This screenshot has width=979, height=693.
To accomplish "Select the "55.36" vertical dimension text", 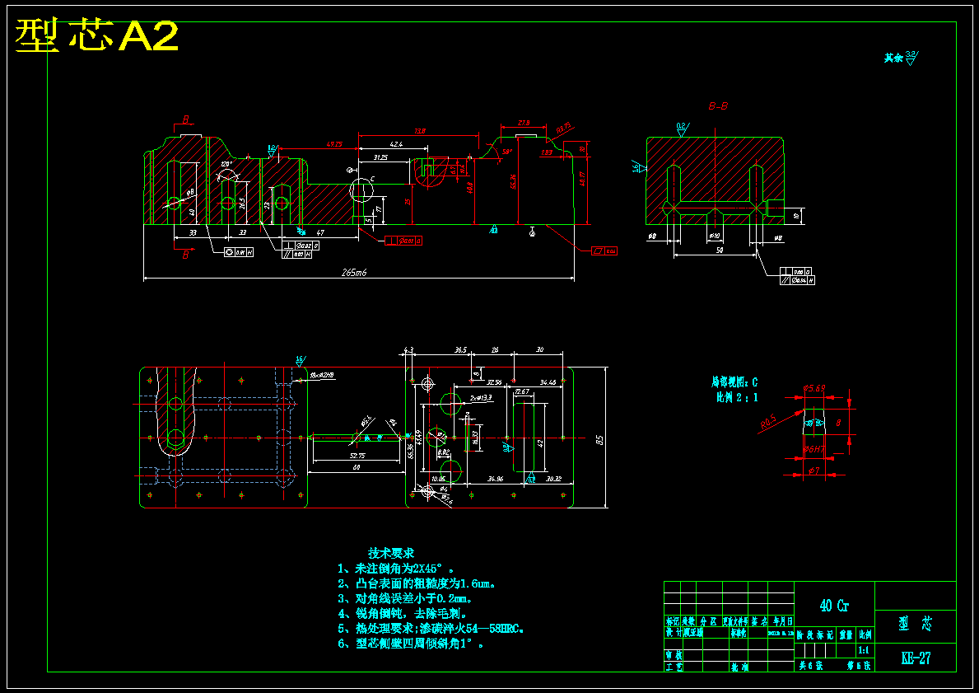I will (513, 181).
